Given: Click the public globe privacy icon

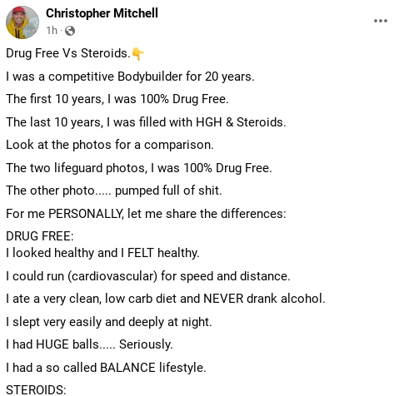Looking at the screenshot, I should coord(70,31).
